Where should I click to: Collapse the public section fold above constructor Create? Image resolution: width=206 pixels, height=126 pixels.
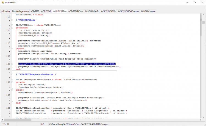pos(12,90)
